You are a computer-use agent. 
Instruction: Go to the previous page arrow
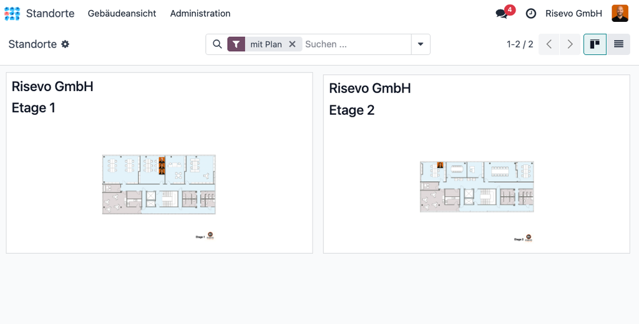549,44
